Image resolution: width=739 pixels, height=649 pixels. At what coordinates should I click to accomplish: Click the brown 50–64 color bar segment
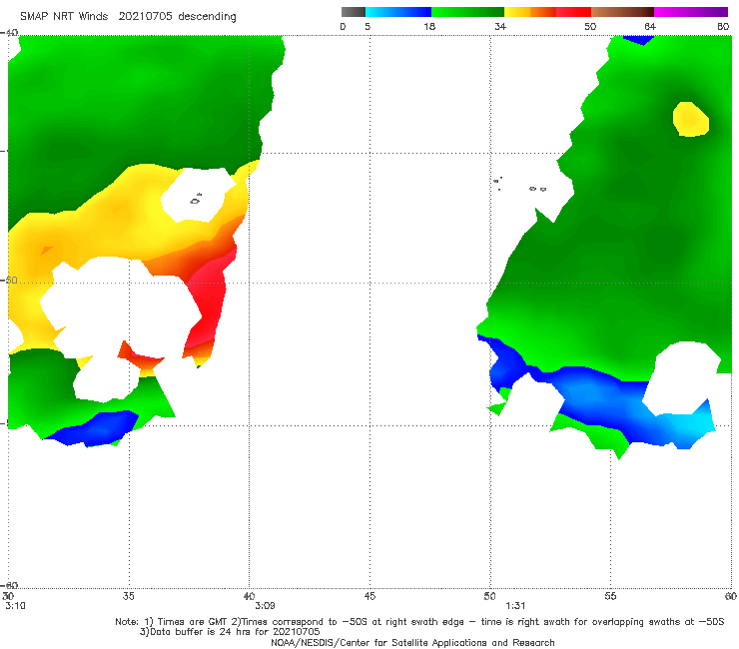[x=622, y=12]
